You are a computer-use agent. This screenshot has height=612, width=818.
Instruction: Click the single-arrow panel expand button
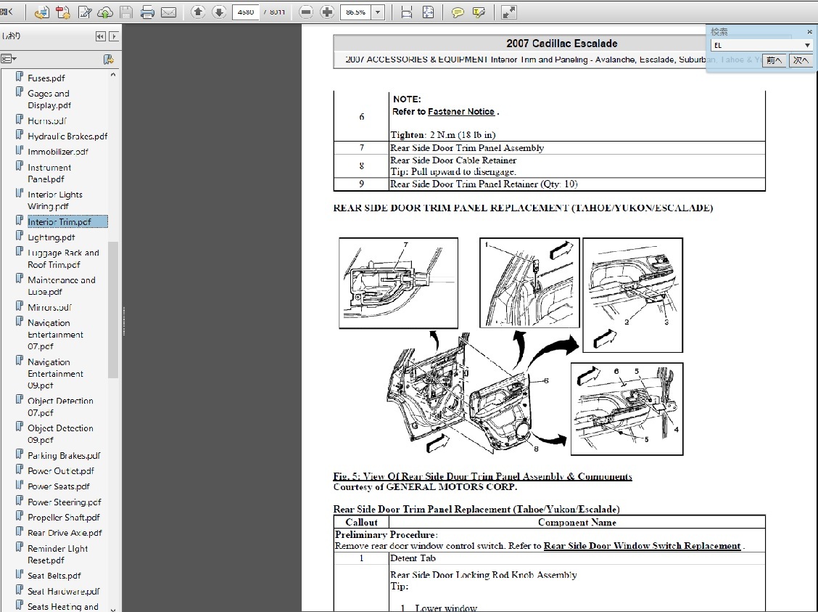coord(113,36)
